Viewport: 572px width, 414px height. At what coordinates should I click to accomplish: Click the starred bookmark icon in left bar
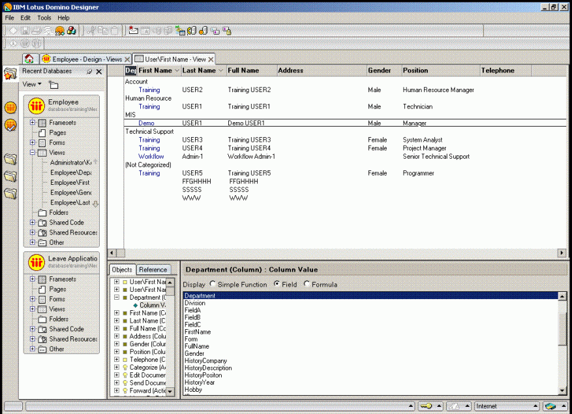(x=10, y=74)
